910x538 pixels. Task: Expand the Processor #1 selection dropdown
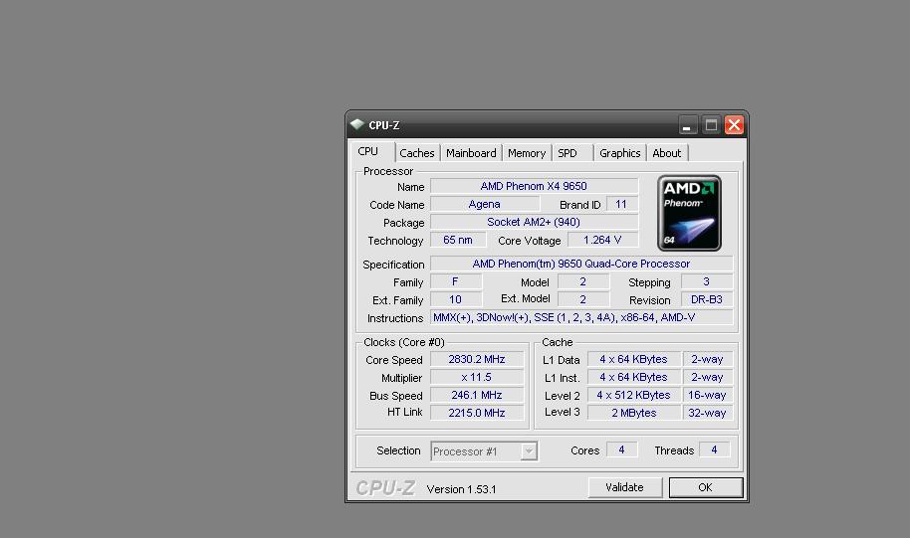pyautogui.click(x=528, y=451)
